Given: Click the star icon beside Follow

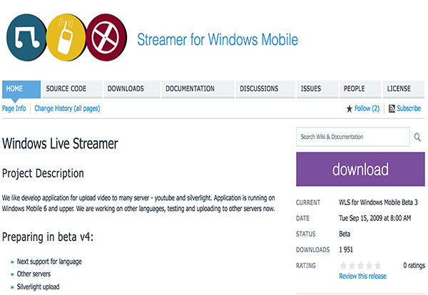Looking at the screenshot, I should [349, 109].
